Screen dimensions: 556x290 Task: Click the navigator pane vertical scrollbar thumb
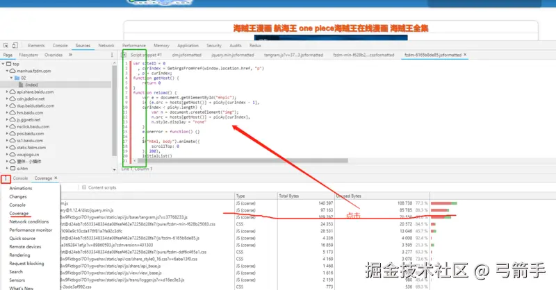pyautogui.click(x=114, y=111)
